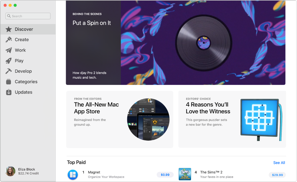Open See All for Top Paid

click(279, 163)
